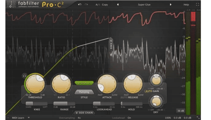
Task: Go to previous preset arrow
Action: click(x=118, y=4)
